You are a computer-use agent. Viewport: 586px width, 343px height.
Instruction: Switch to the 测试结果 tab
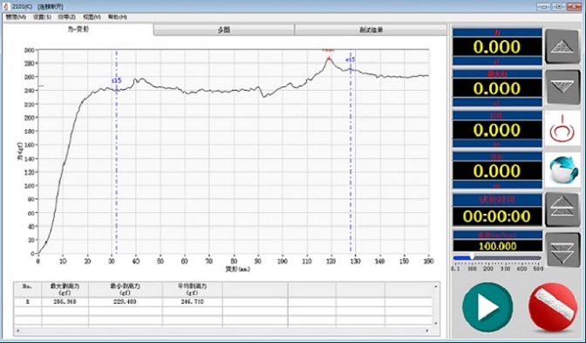(371, 30)
